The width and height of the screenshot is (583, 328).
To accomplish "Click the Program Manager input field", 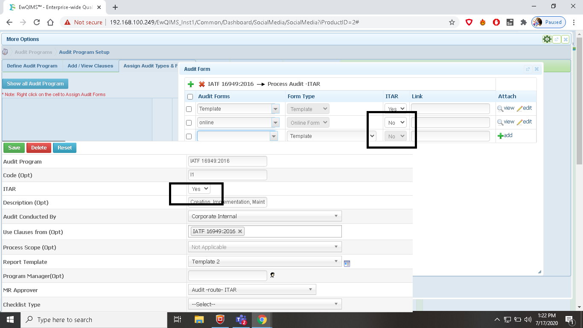I will pos(227,275).
